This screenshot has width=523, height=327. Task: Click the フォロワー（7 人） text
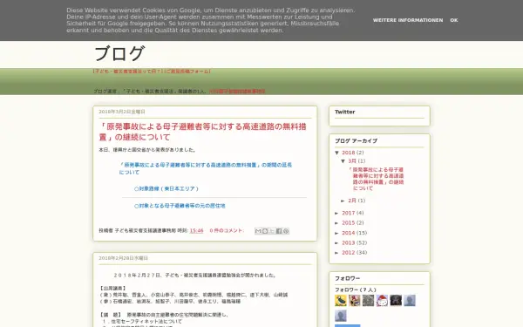point(356,290)
